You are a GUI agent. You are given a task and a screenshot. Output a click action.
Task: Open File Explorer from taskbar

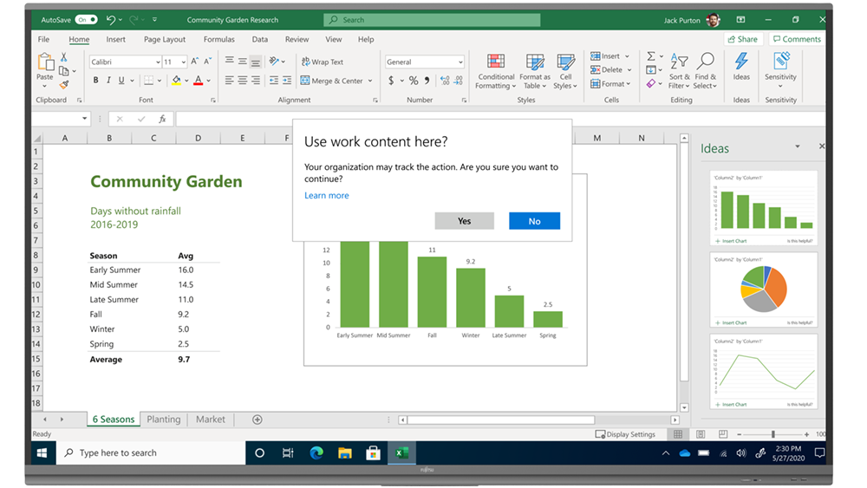[x=345, y=453]
